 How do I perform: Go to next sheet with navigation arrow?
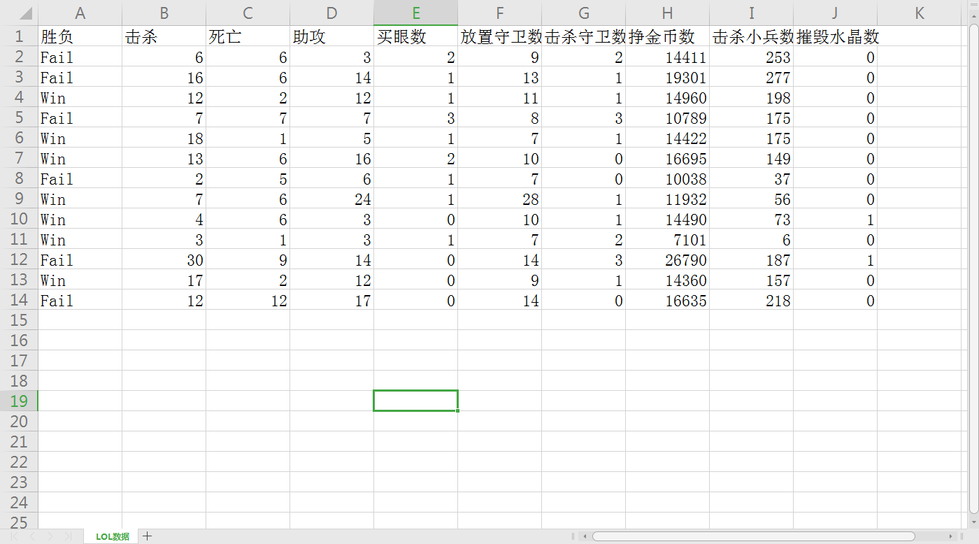click(x=50, y=536)
